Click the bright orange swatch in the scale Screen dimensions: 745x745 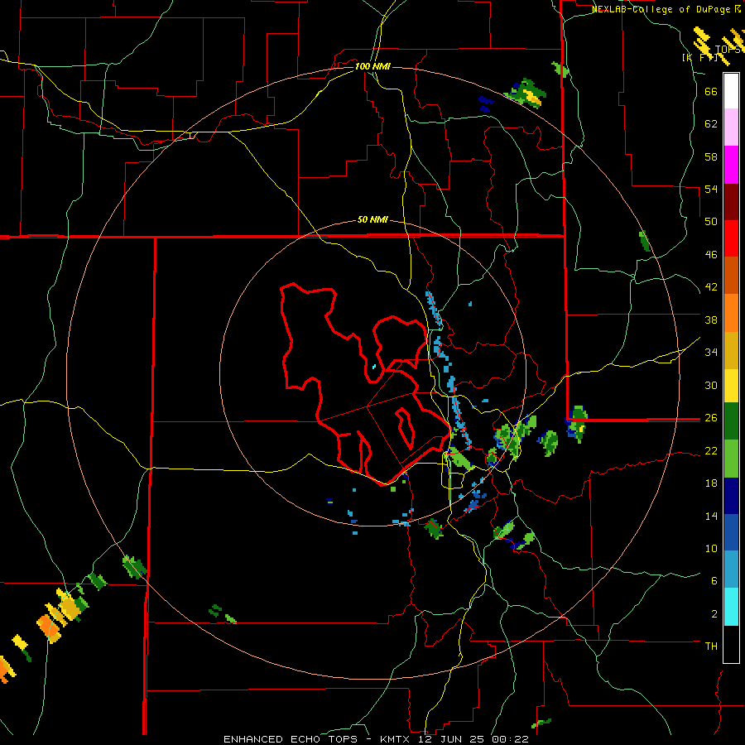tap(731, 313)
